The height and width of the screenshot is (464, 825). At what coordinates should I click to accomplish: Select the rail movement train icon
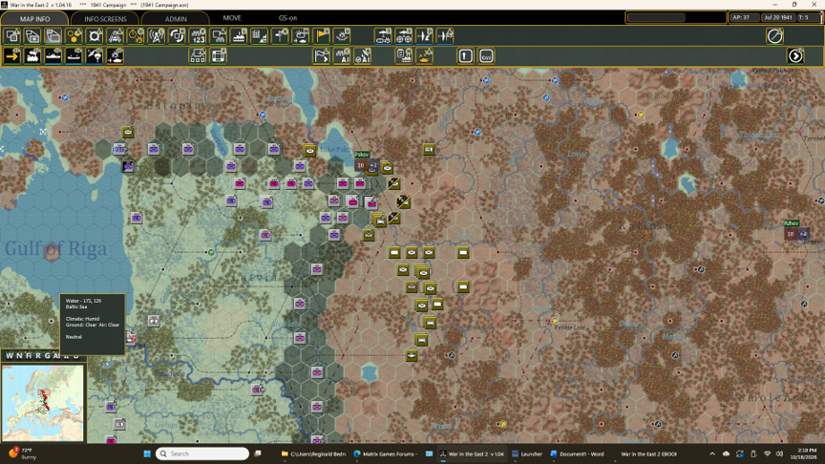[x=32, y=55]
